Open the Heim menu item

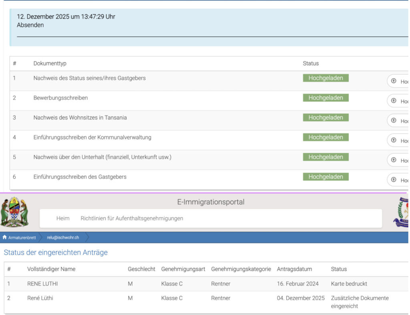click(x=63, y=218)
